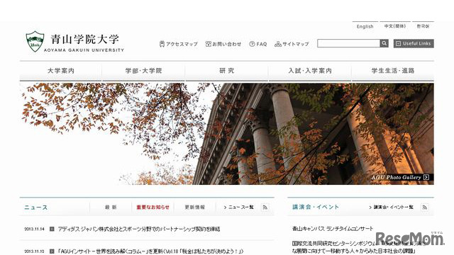Switch language to 中文(簡体)
Screen dimensions: 454x255
tap(395, 26)
